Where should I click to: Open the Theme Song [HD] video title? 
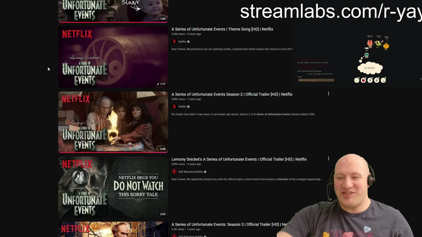click(x=222, y=29)
